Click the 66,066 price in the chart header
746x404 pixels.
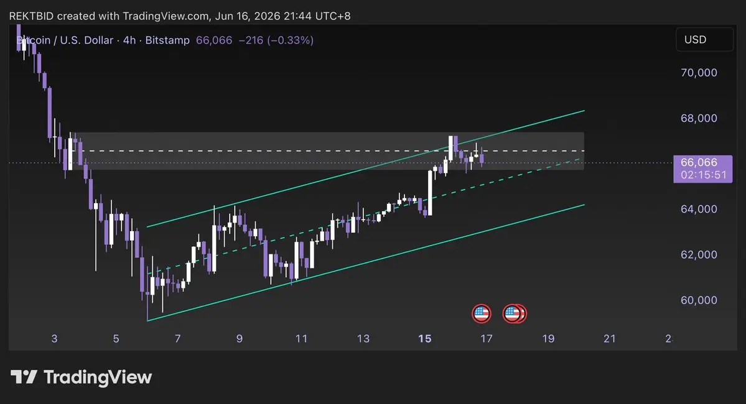pos(214,40)
